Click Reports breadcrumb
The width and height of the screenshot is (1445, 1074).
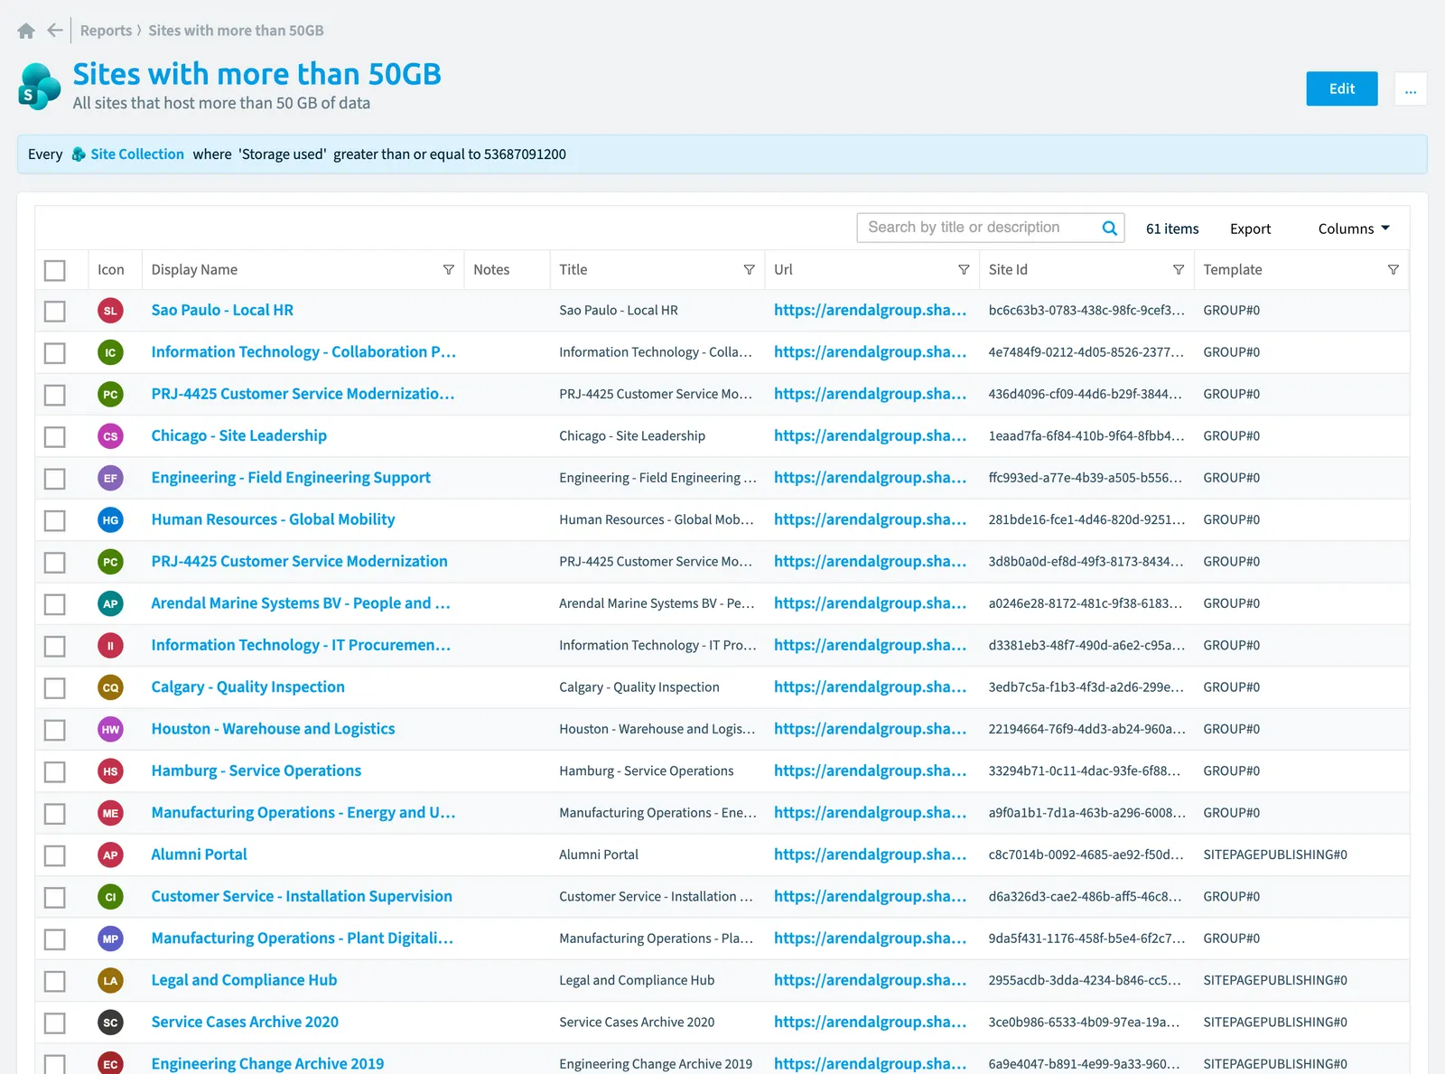[x=106, y=31]
